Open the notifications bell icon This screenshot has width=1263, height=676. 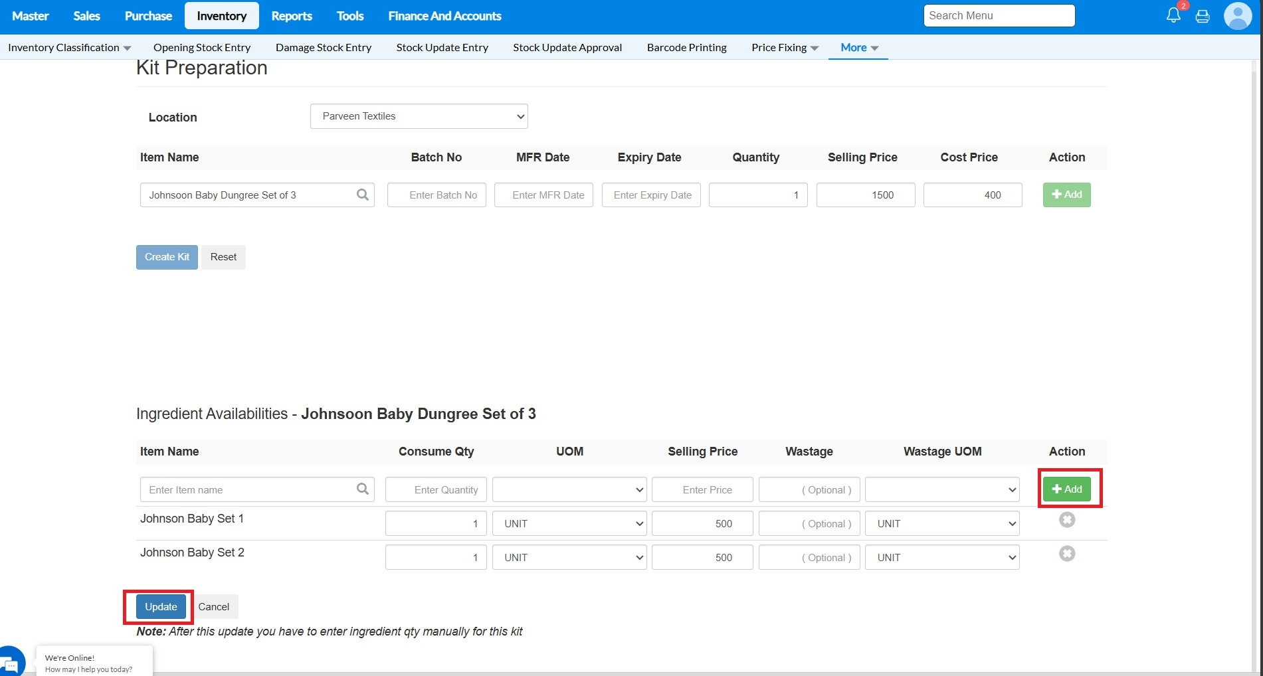tap(1173, 16)
